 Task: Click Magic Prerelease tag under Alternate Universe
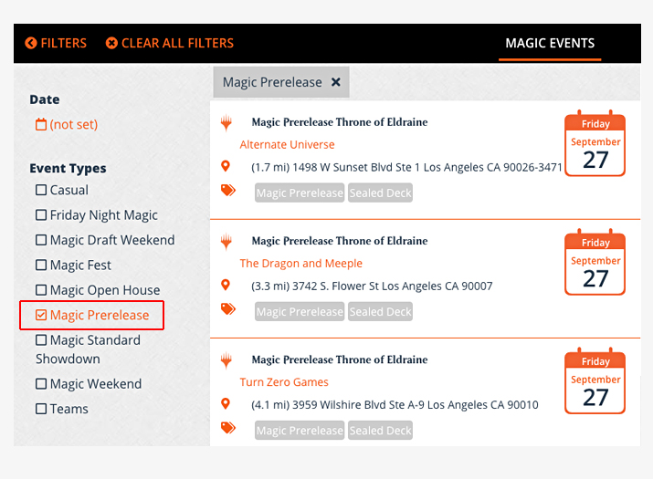tap(300, 193)
